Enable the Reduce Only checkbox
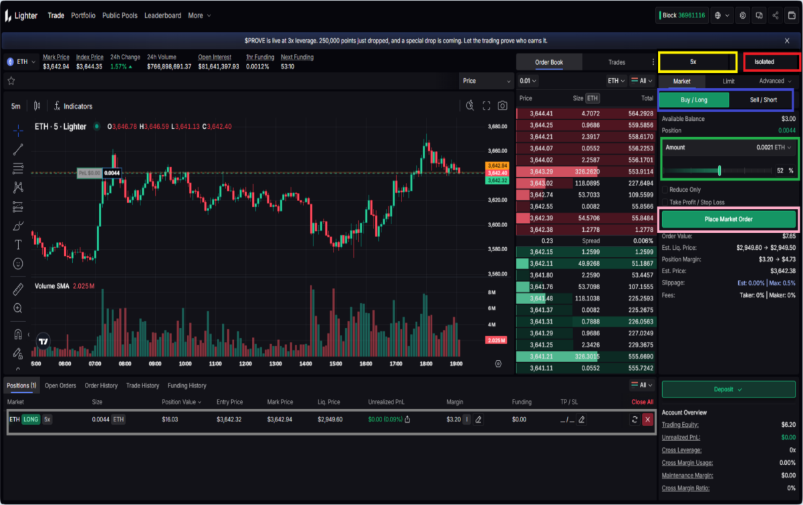Viewport: 803px width, 505px height. point(665,190)
